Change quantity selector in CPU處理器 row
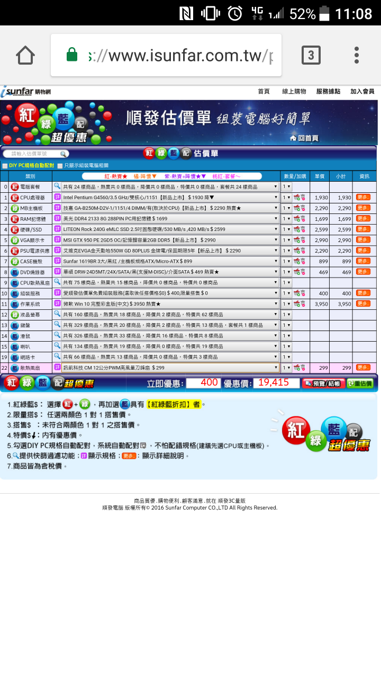381x678 pixels. coord(286,198)
